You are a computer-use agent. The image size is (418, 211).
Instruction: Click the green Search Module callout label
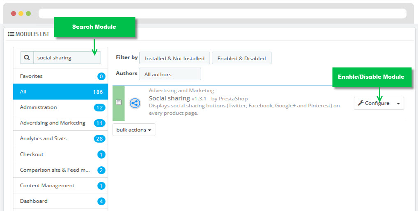tap(94, 27)
